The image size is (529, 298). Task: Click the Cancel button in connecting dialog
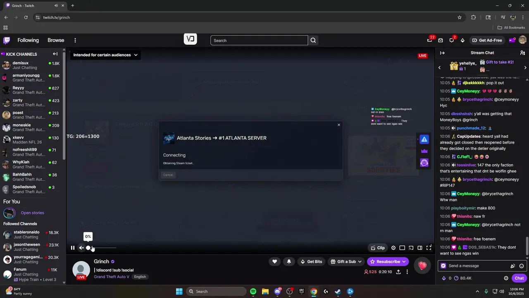(x=168, y=175)
